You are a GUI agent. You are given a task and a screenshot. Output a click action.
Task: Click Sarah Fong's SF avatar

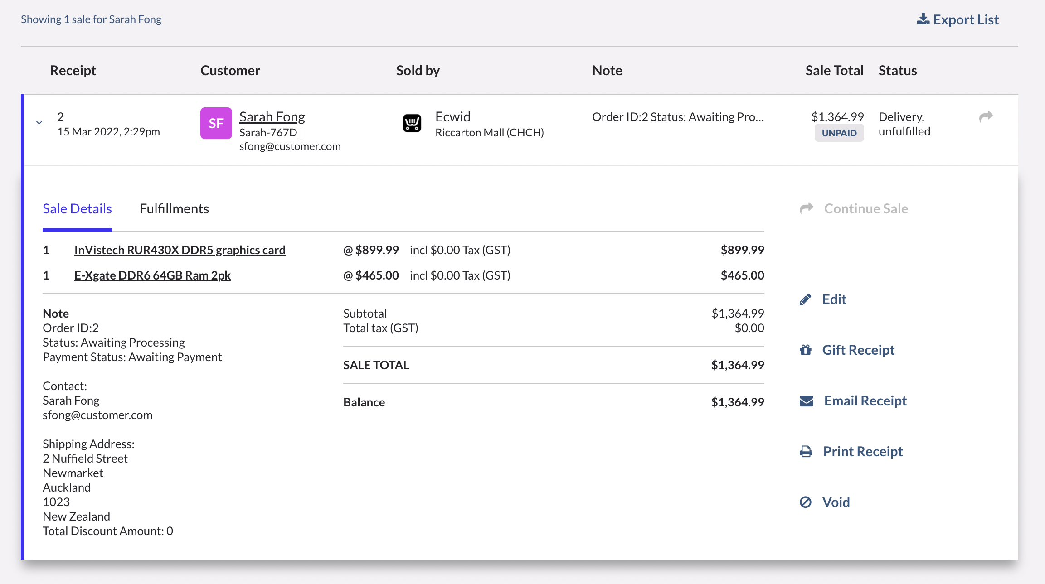point(216,123)
